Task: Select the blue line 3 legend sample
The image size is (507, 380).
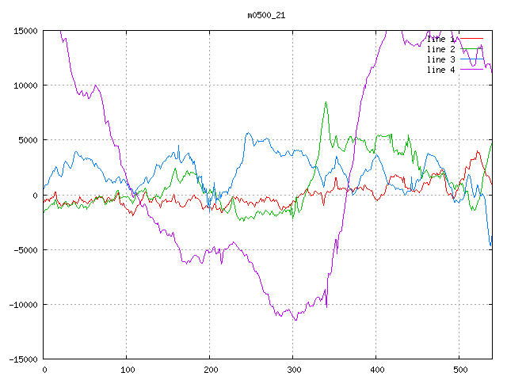Action: tap(472, 59)
